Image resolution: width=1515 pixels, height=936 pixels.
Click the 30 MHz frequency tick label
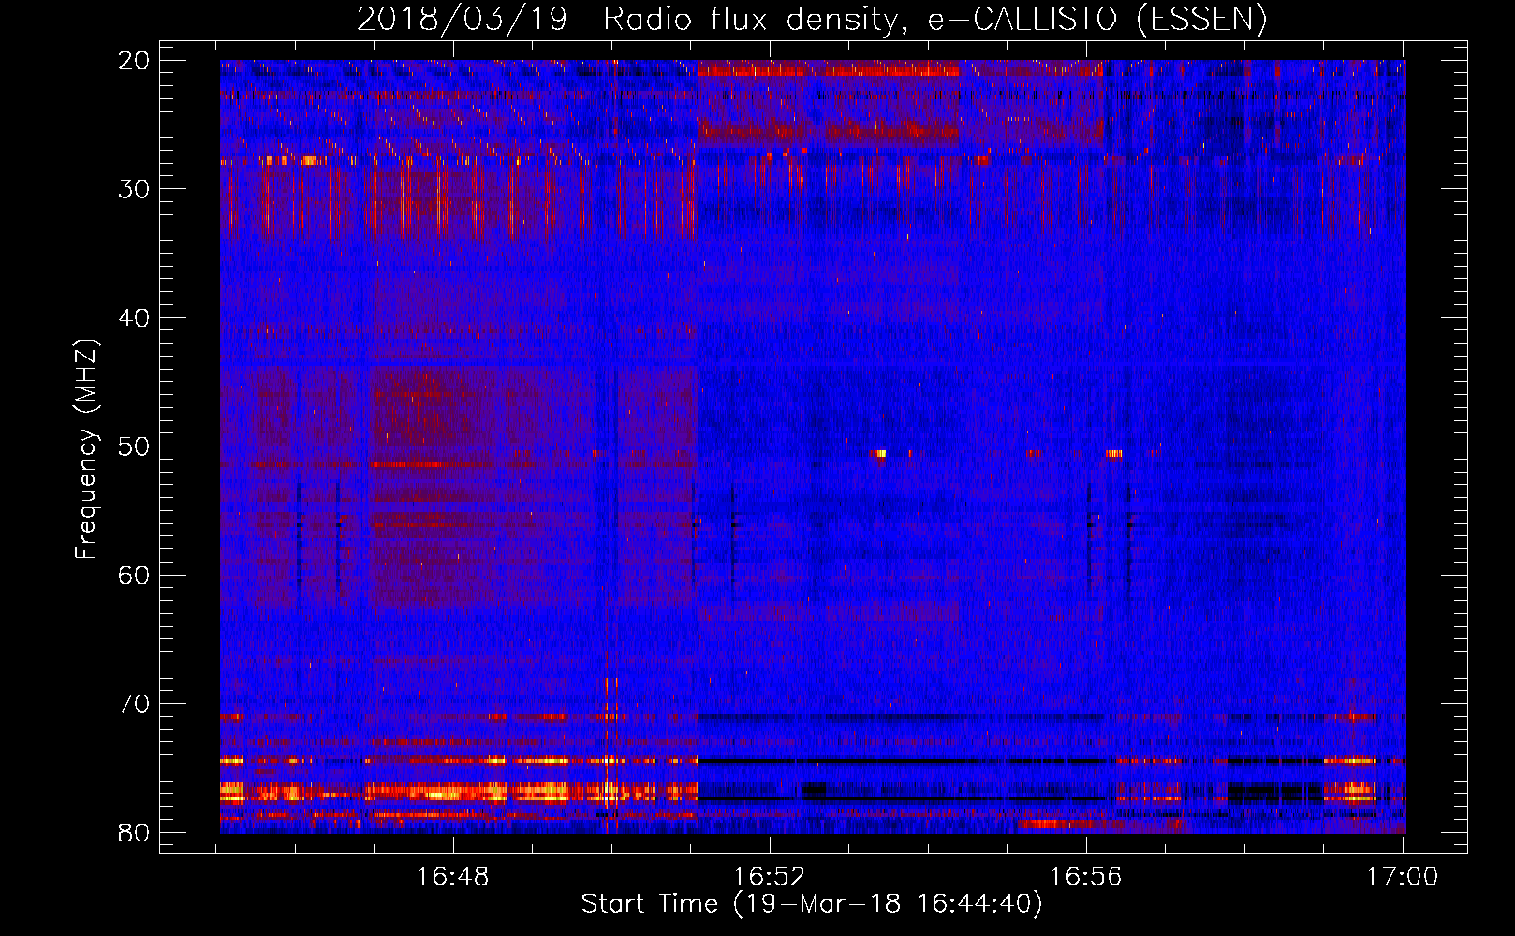(135, 189)
